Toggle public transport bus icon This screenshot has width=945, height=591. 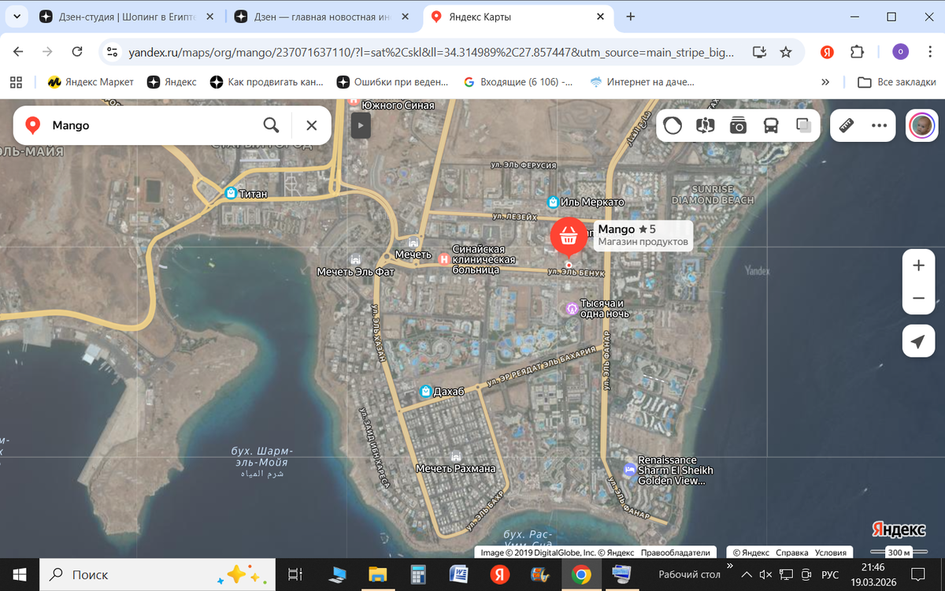(x=771, y=125)
